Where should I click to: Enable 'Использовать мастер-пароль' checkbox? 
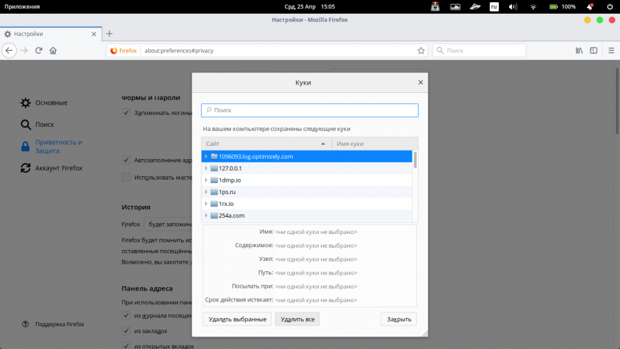pos(126,178)
